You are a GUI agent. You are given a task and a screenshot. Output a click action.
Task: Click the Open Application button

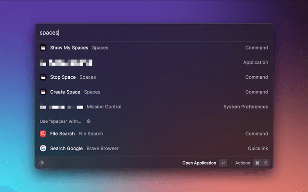pos(199,163)
